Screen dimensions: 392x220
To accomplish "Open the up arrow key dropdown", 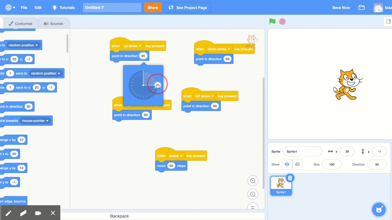I will point(133,46).
